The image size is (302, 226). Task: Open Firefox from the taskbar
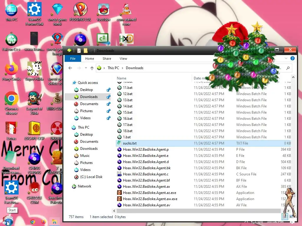pyautogui.click(x=44, y=222)
